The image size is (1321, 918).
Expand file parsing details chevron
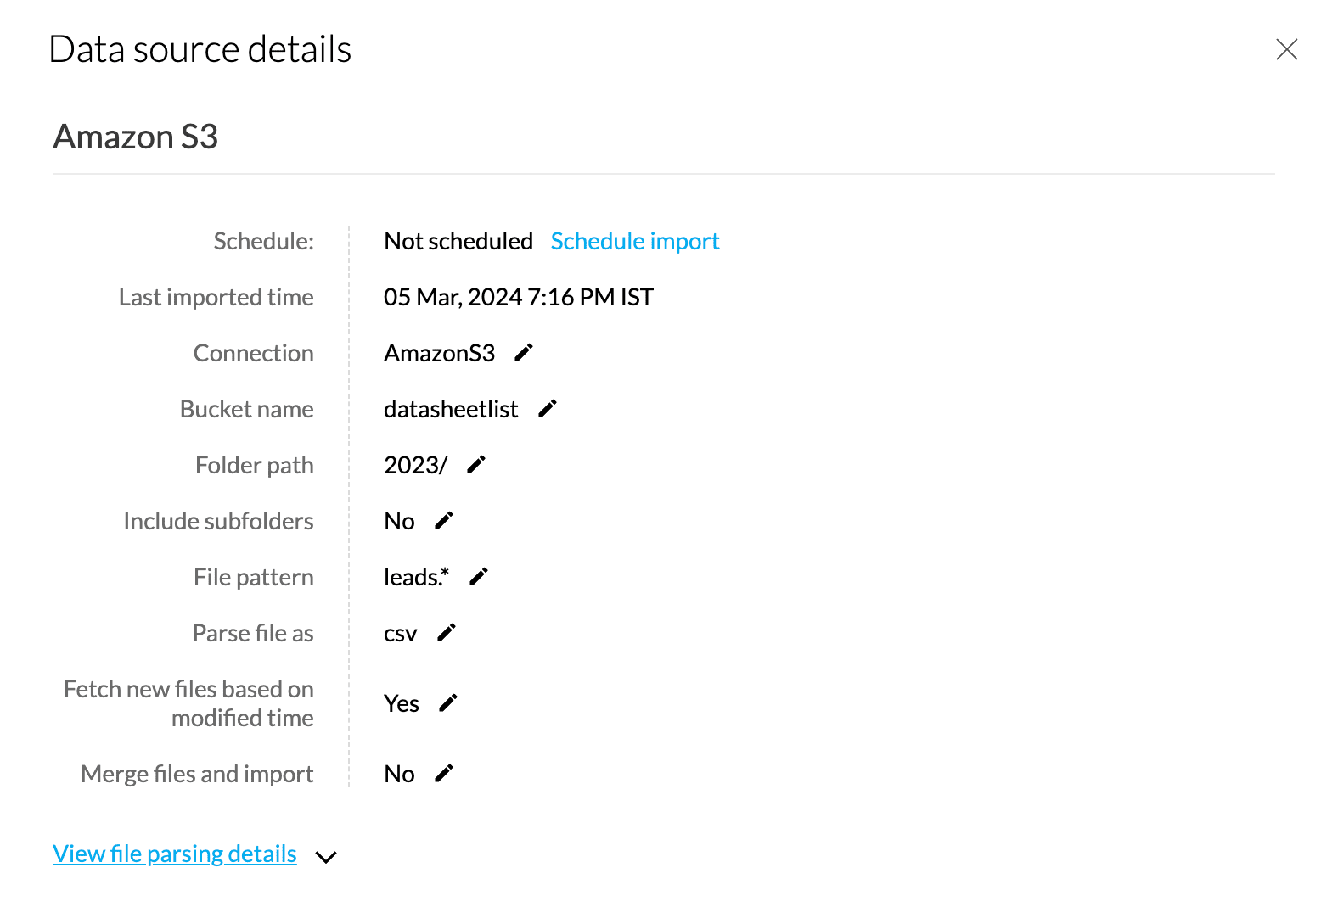pos(326,857)
